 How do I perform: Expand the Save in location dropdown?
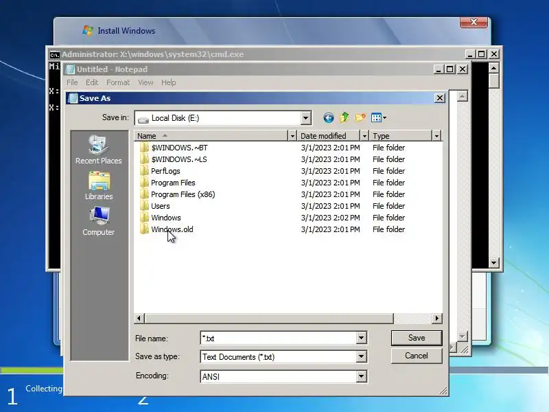pyautogui.click(x=305, y=118)
